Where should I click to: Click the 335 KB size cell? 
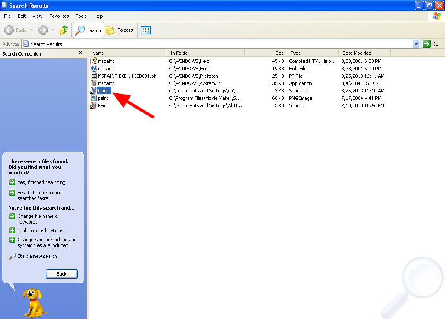click(277, 83)
